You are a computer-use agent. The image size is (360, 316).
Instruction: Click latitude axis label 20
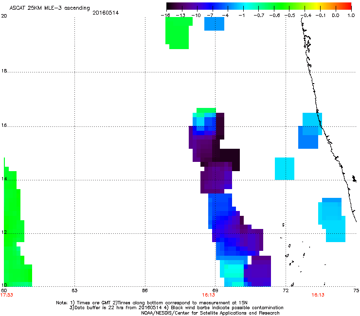pos(4,16)
